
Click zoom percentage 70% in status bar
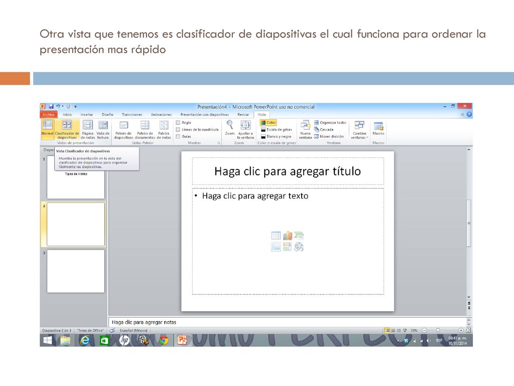coord(414,331)
